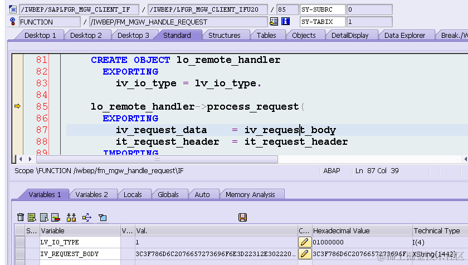Click the /IWBEP/FM_MGW_HANDLE_REQUEST function field

[x=178, y=22]
